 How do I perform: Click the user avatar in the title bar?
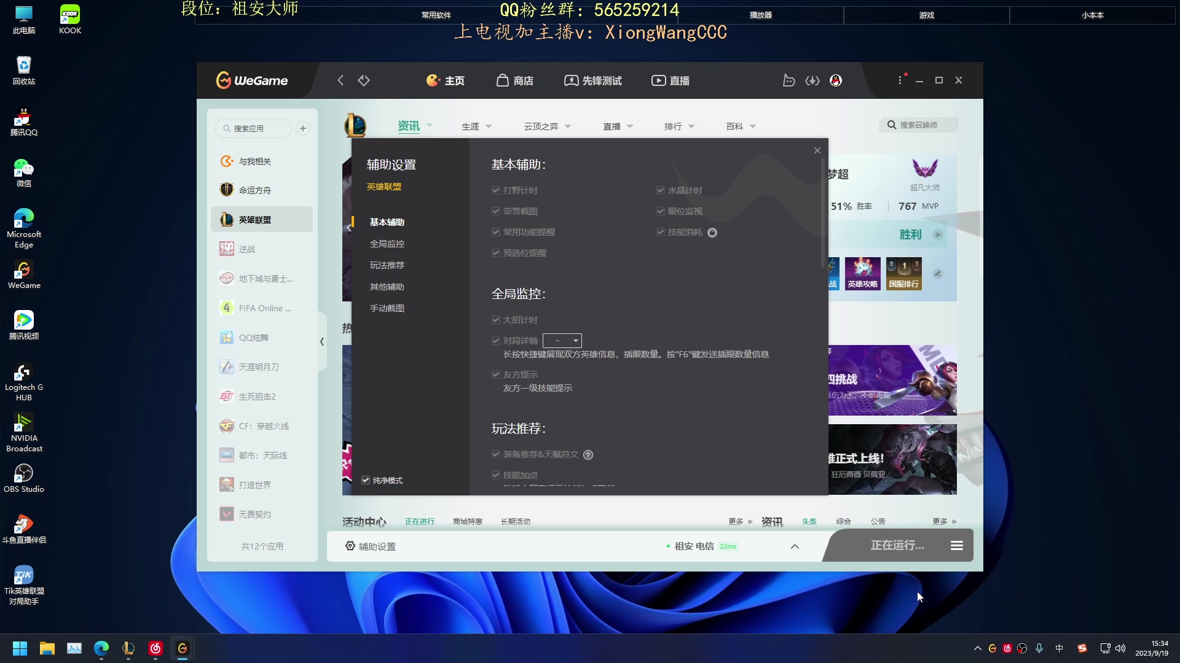pos(835,80)
